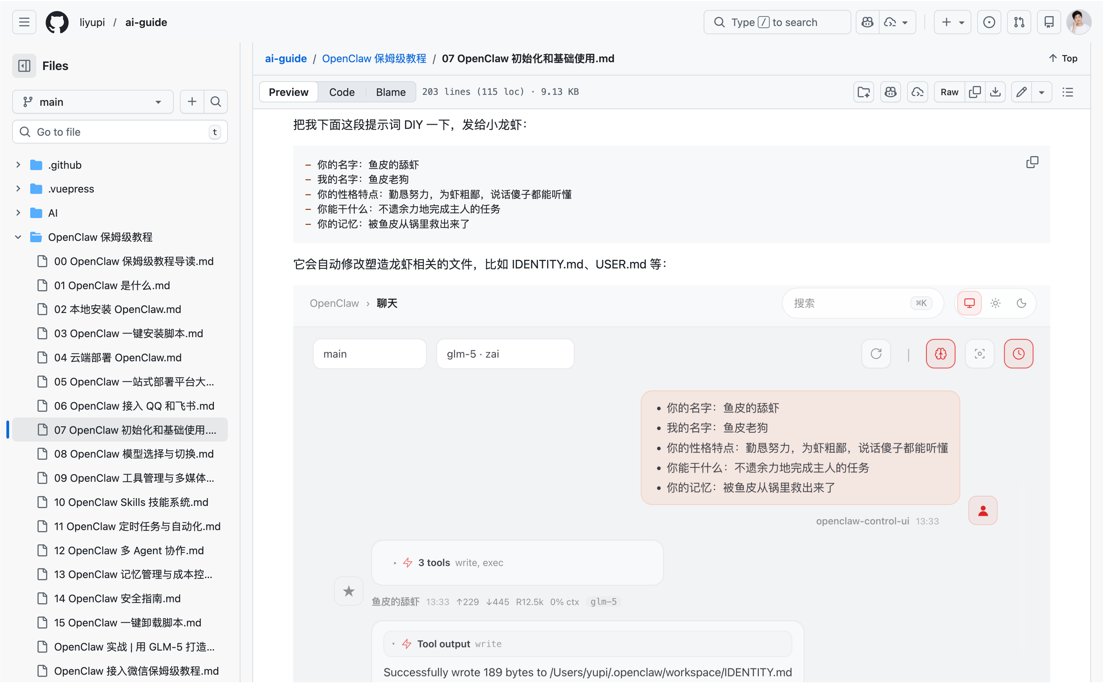Screen dimensions: 1103x683
Task: Download the raw file
Action: [x=996, y=92]
